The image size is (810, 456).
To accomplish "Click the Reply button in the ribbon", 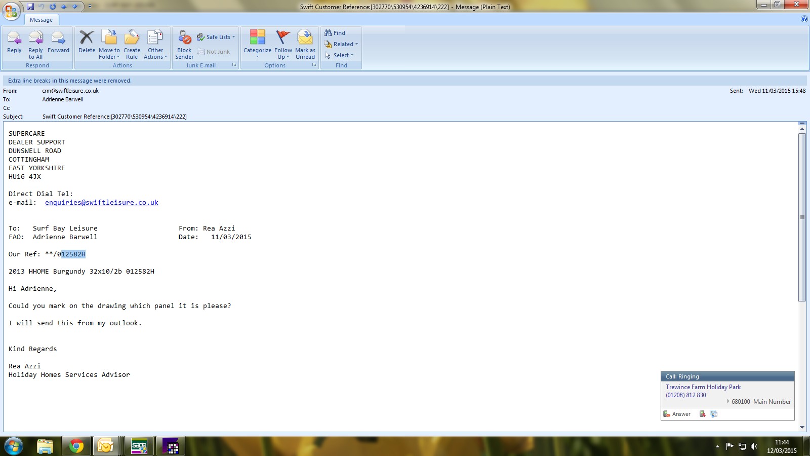I will [x=14, y=42].
